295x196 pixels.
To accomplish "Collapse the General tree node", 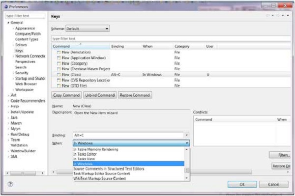I will click(x=8, y=23).
